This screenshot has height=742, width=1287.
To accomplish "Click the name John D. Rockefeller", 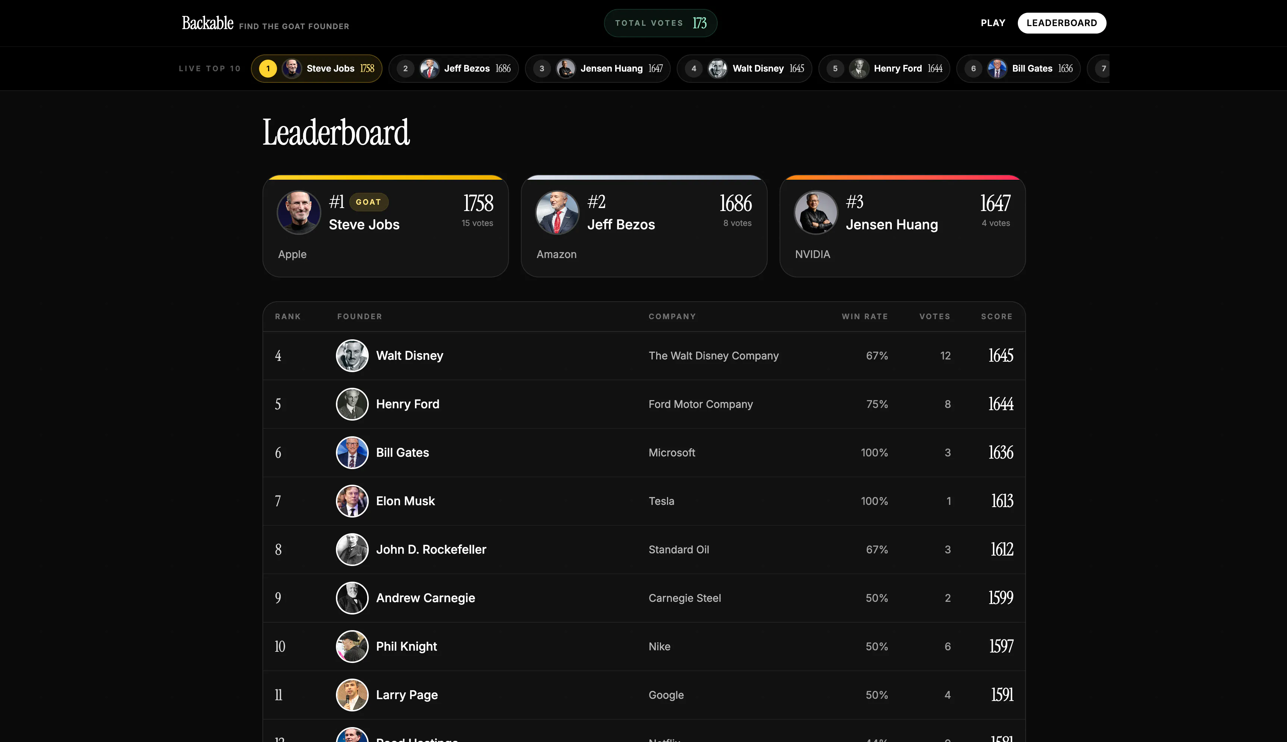I will (431, 549).
